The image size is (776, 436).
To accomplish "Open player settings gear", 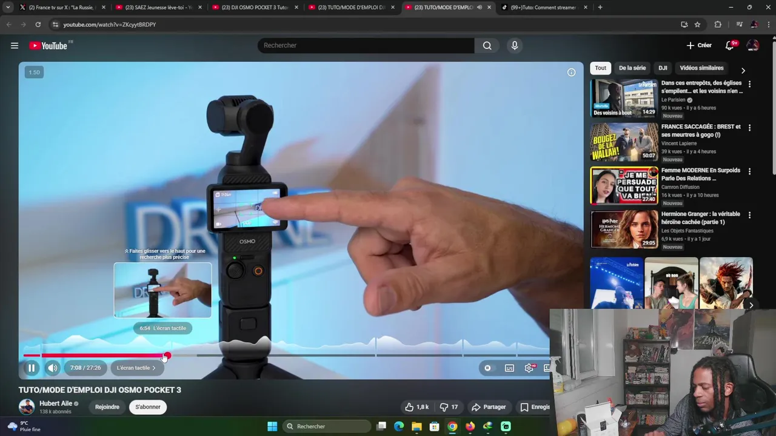I will tap(529, 368).
